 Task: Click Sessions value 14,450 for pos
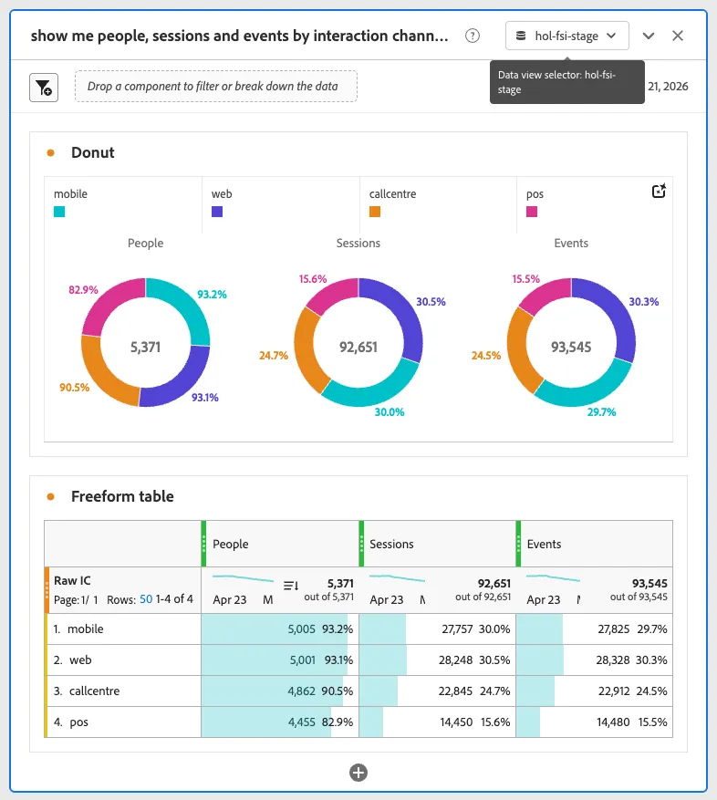456,722
